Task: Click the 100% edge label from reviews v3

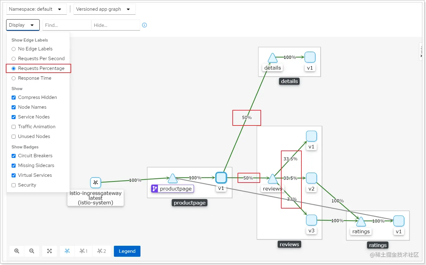Action: 337,220
